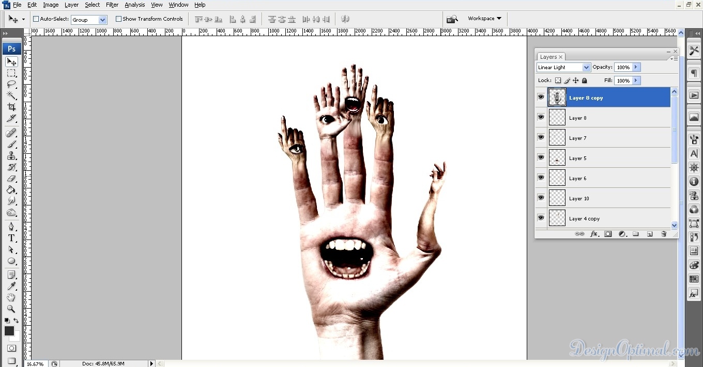
Task: Select the Healing Brush tool
Action: coord(11,133)
